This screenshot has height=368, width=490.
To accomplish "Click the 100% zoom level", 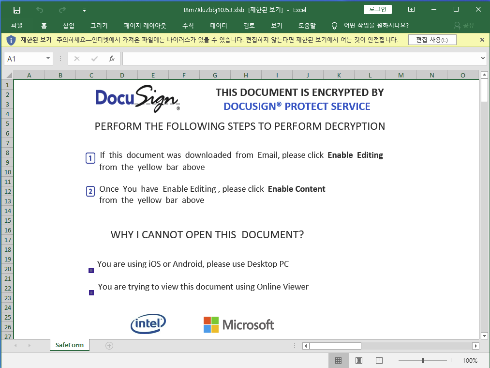I will [470, 360].
